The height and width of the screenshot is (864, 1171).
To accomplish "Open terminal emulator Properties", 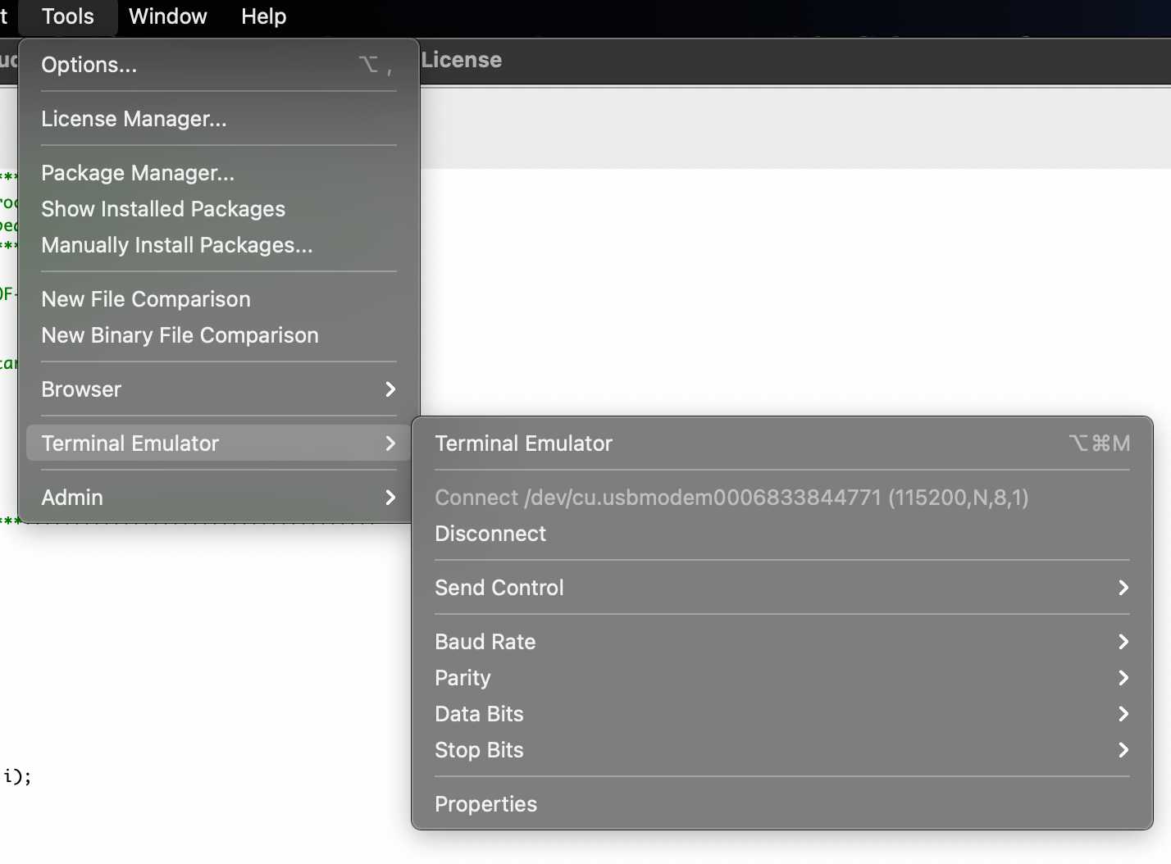I will click(782, 804).
